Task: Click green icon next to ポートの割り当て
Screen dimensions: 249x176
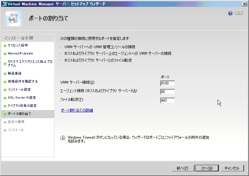Action: point(5,114)
